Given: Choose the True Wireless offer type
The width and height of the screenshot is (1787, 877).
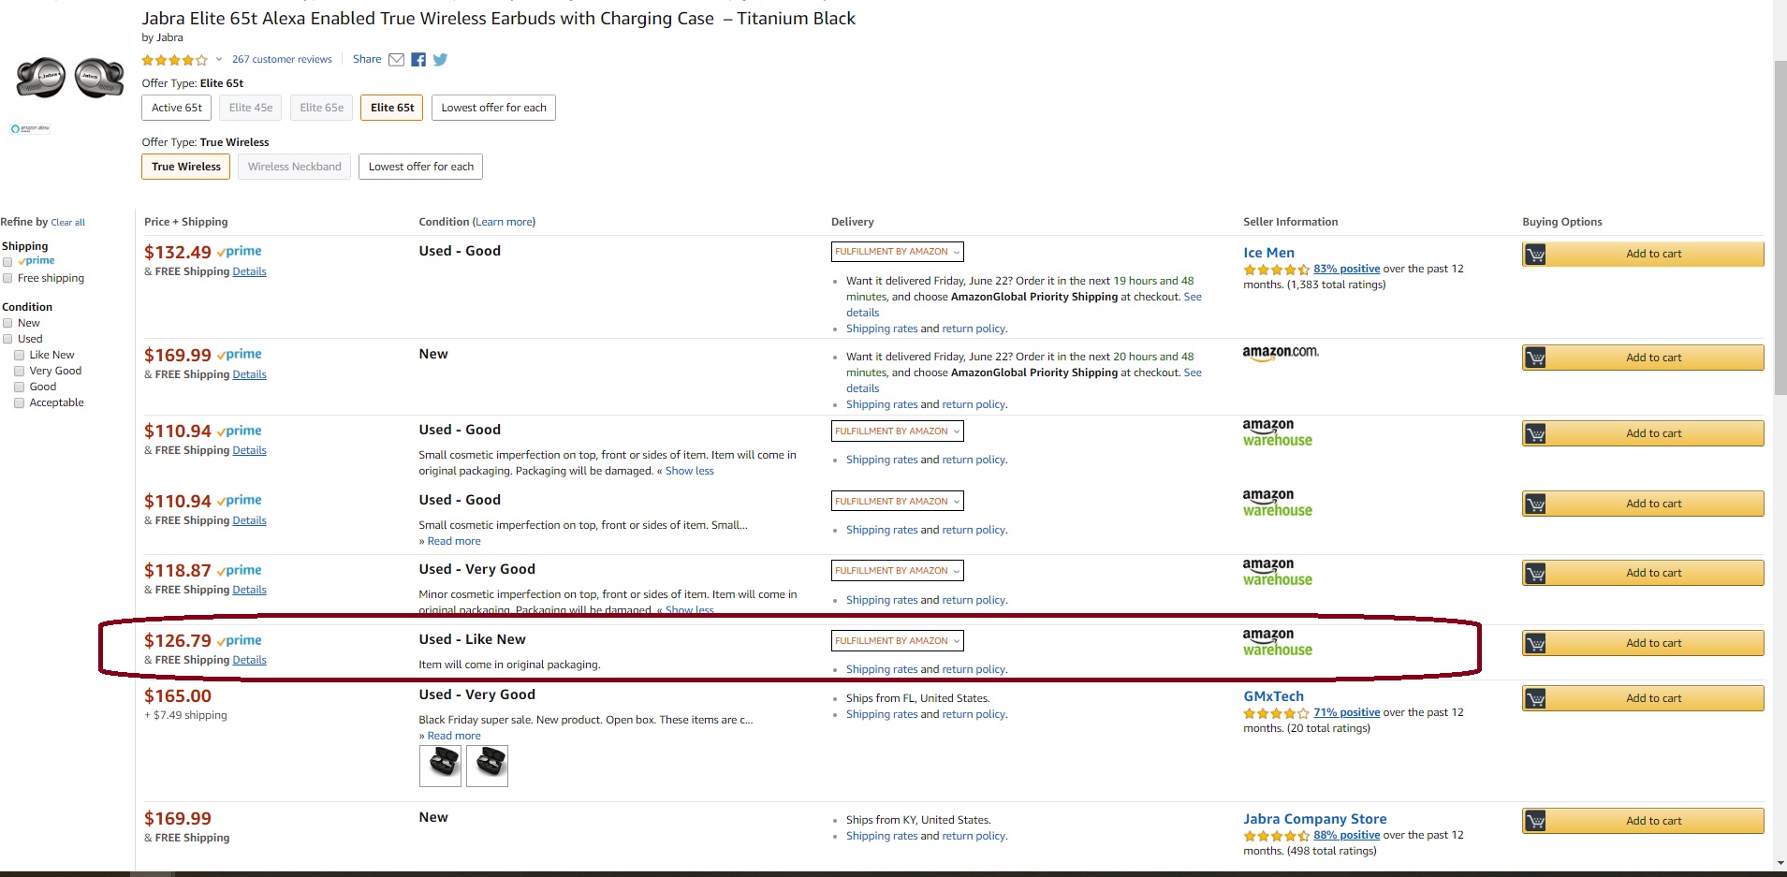Looking at the screenshot, I should tap(186, 167).
